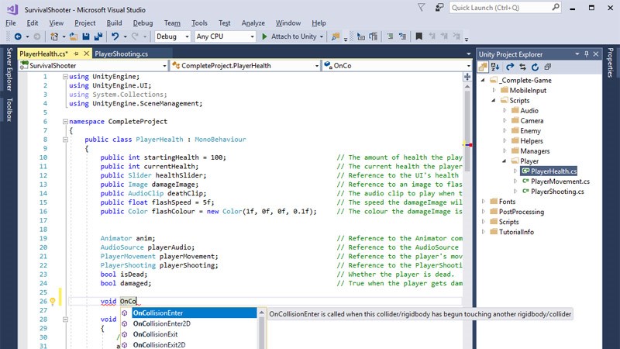The height and width of the screenshot is (349, 620).
Task: Toggle the pin on the PlayerHealth.cs tab
Action: (76, 54)
